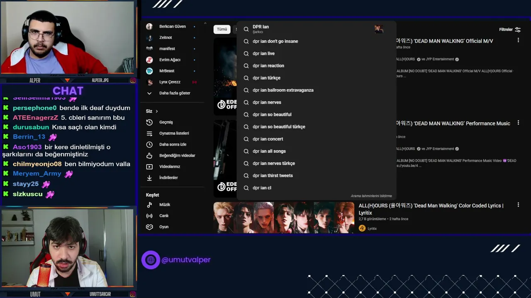Open more options for Color Coded Lyrics video
This screenshot has height=298, width=531.
[x=518, y=205]
